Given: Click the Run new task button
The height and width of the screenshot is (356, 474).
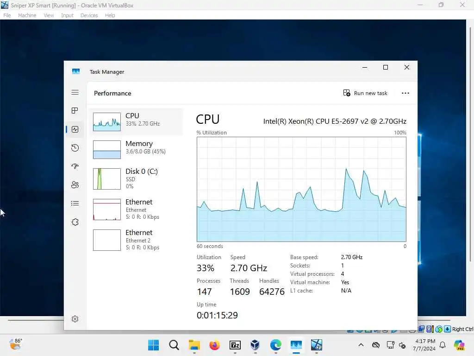Looking at the screenshot, I should tap(365, 93).
